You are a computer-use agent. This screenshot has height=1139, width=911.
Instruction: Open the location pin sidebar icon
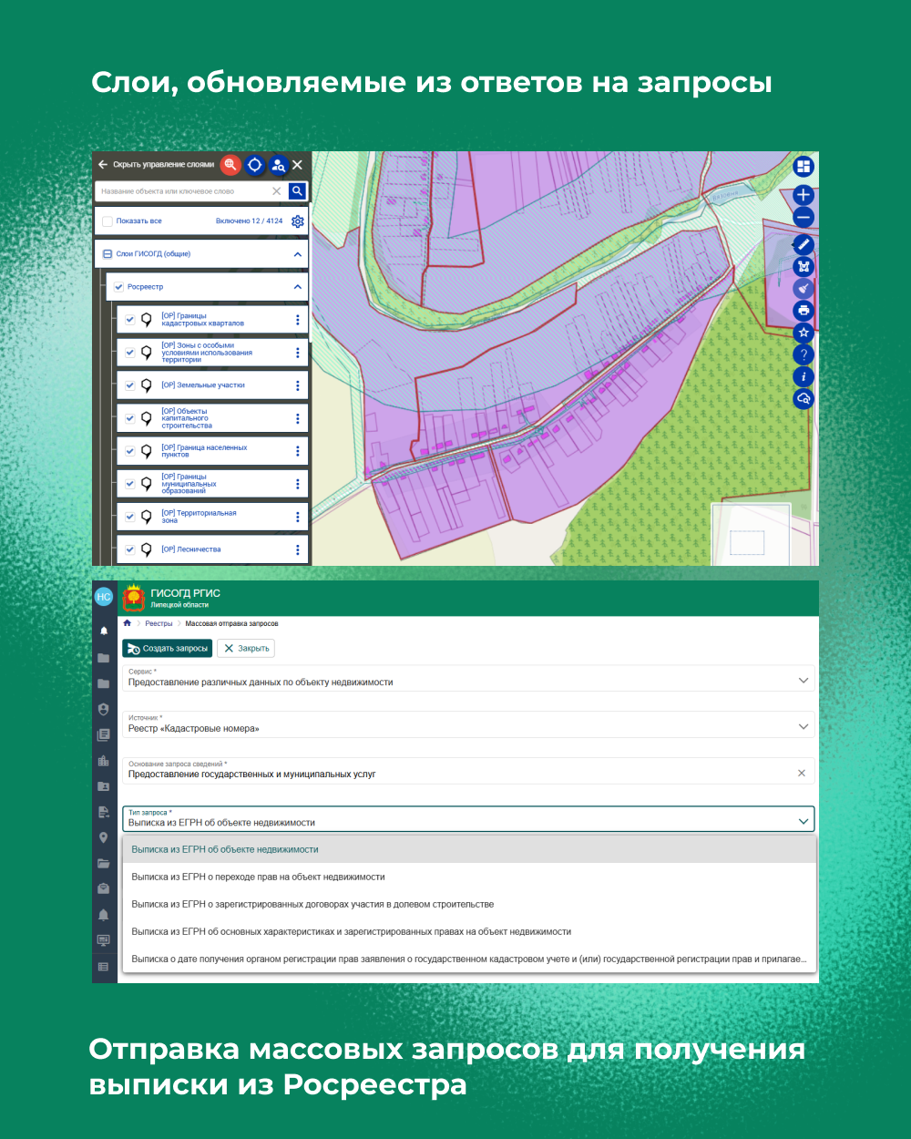coord(103,837)
